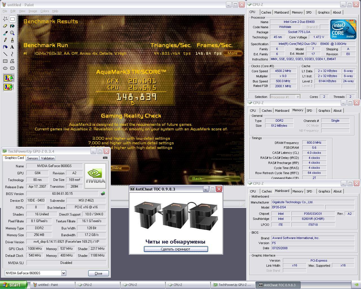The image size is (361, 289).
Task: Click the NVIDIA logo in GPU-Z
Action: tap(96, 176)
